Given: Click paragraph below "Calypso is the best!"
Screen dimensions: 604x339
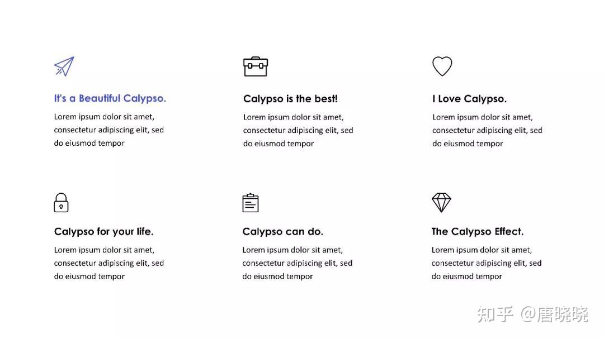Looking at the screenshot, I should 298,130.
